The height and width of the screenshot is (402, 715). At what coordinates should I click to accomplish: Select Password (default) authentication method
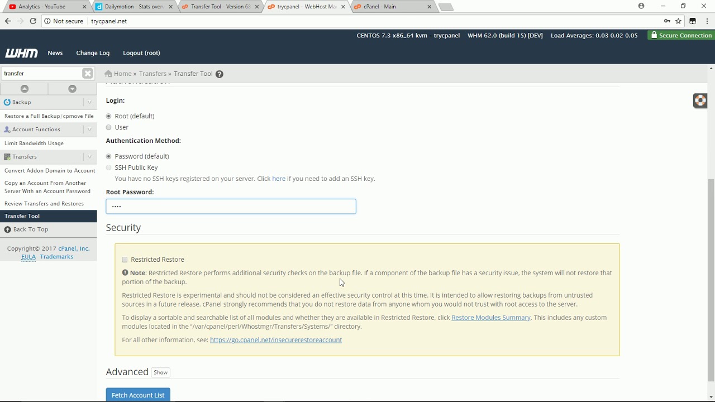point(109,156)
